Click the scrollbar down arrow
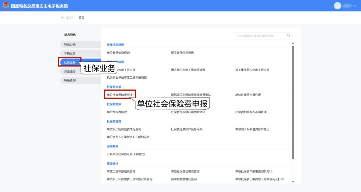This screenshot has height=192, width=361. click(293, 182)
